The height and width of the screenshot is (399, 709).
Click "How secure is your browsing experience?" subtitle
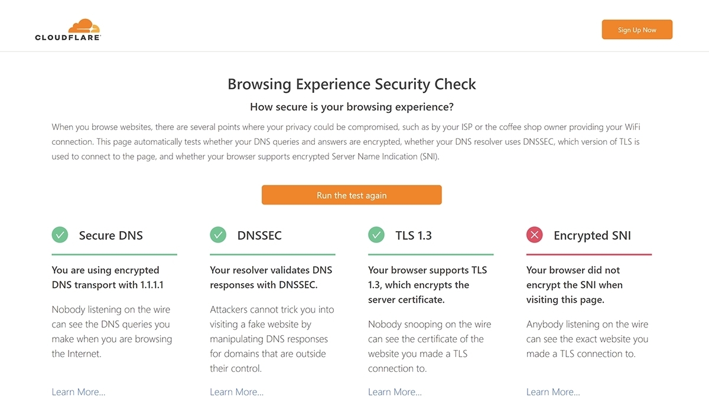coord(352,107)
